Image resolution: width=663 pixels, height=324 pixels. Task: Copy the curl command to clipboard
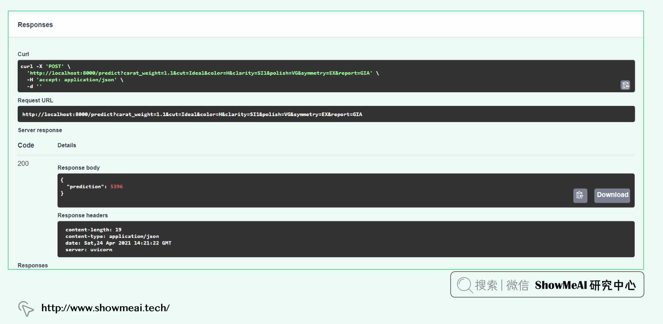625,85
